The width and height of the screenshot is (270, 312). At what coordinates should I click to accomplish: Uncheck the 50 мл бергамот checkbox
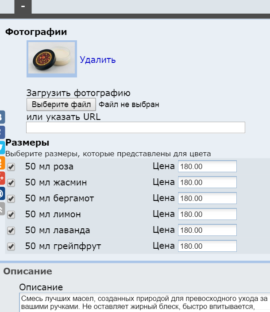[11, 199]
